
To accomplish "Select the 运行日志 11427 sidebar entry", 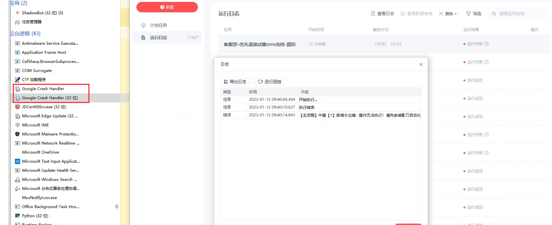I will 167,37.
